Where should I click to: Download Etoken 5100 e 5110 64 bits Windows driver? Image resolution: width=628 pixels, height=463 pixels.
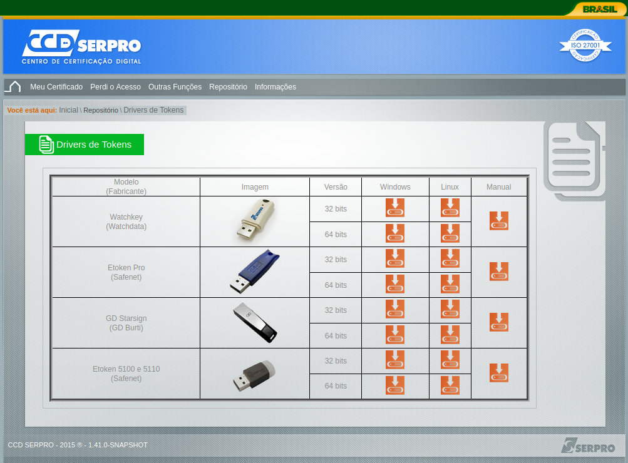(395, 385)
